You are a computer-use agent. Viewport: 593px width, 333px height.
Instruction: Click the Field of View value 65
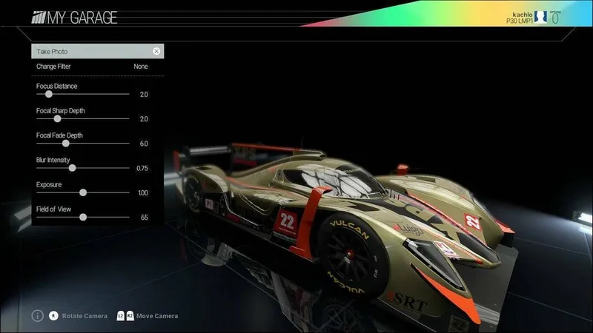(x=144, y=218)
